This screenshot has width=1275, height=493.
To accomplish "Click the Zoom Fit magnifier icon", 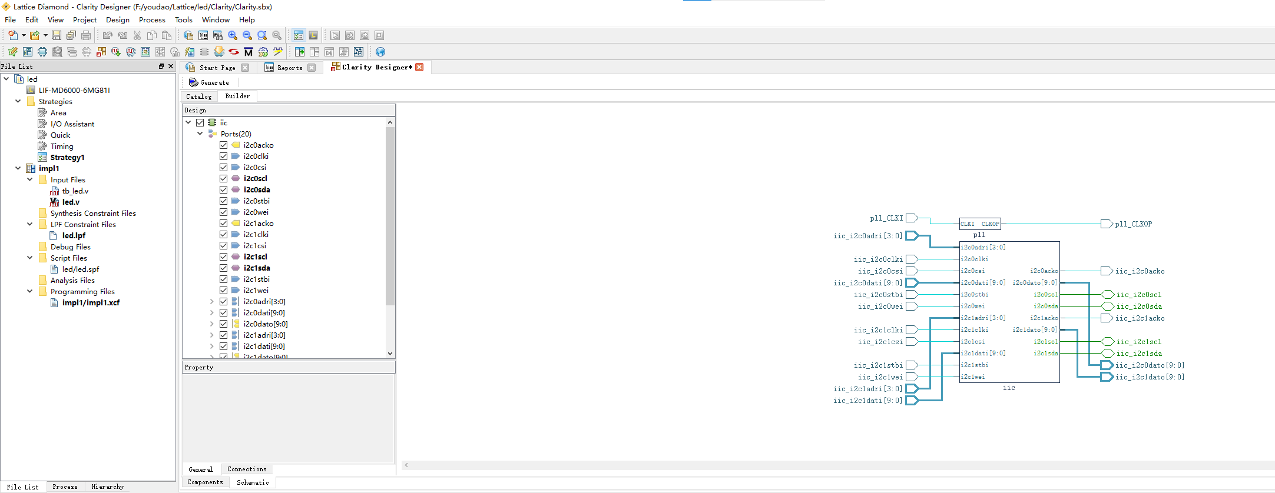I will tap(262, 35).
